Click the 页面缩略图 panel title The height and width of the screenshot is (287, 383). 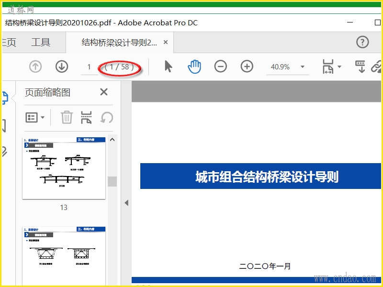[x=47, y=92]
